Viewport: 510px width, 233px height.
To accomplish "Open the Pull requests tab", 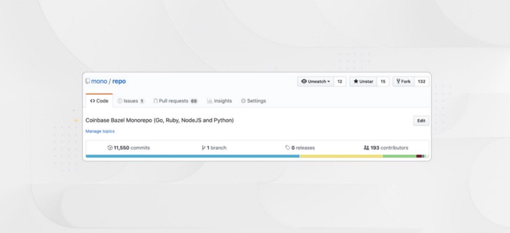I will point(176,101).
